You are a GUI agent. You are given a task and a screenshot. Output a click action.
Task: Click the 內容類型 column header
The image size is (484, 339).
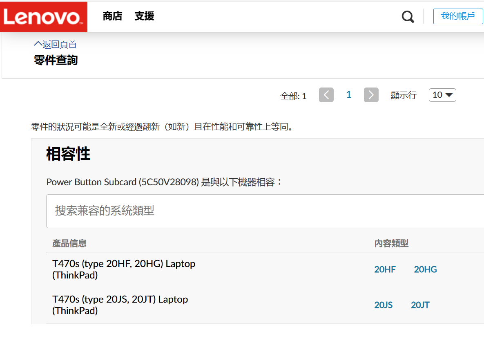coord(391,243)
